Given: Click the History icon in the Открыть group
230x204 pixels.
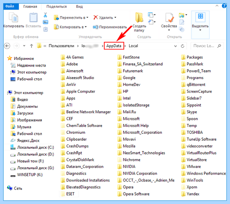Looking at the screenshot, I should [182, 30].
